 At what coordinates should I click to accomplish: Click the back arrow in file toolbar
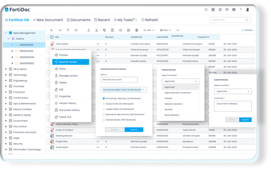click(52, 30)
